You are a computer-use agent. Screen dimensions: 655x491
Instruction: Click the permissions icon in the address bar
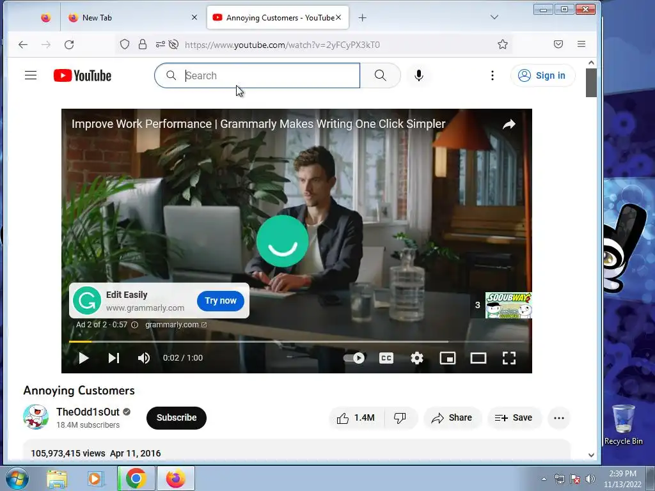161,44
